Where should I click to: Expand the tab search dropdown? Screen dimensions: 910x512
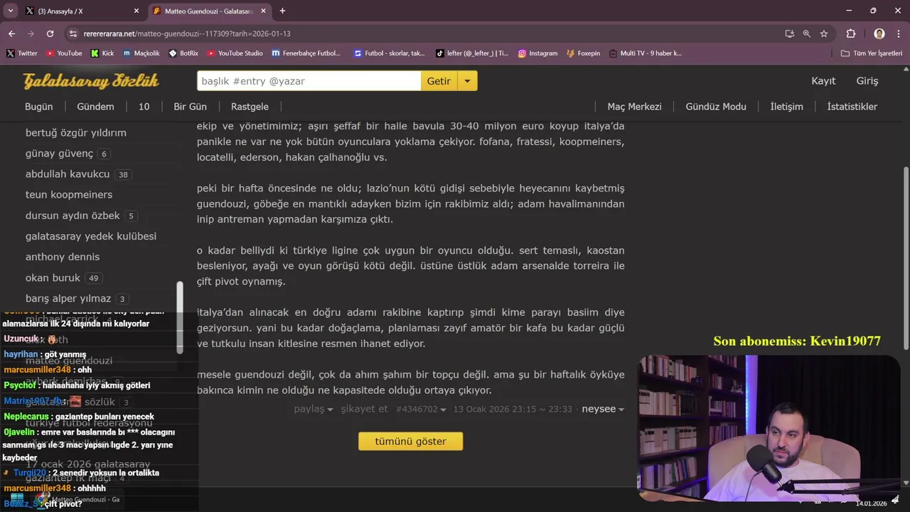[10, 11]
